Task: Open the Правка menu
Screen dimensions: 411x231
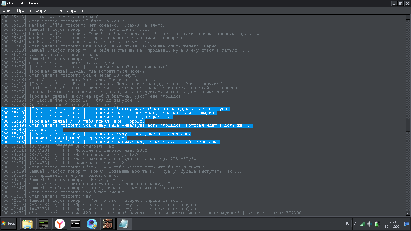Action: coord(24,10)
